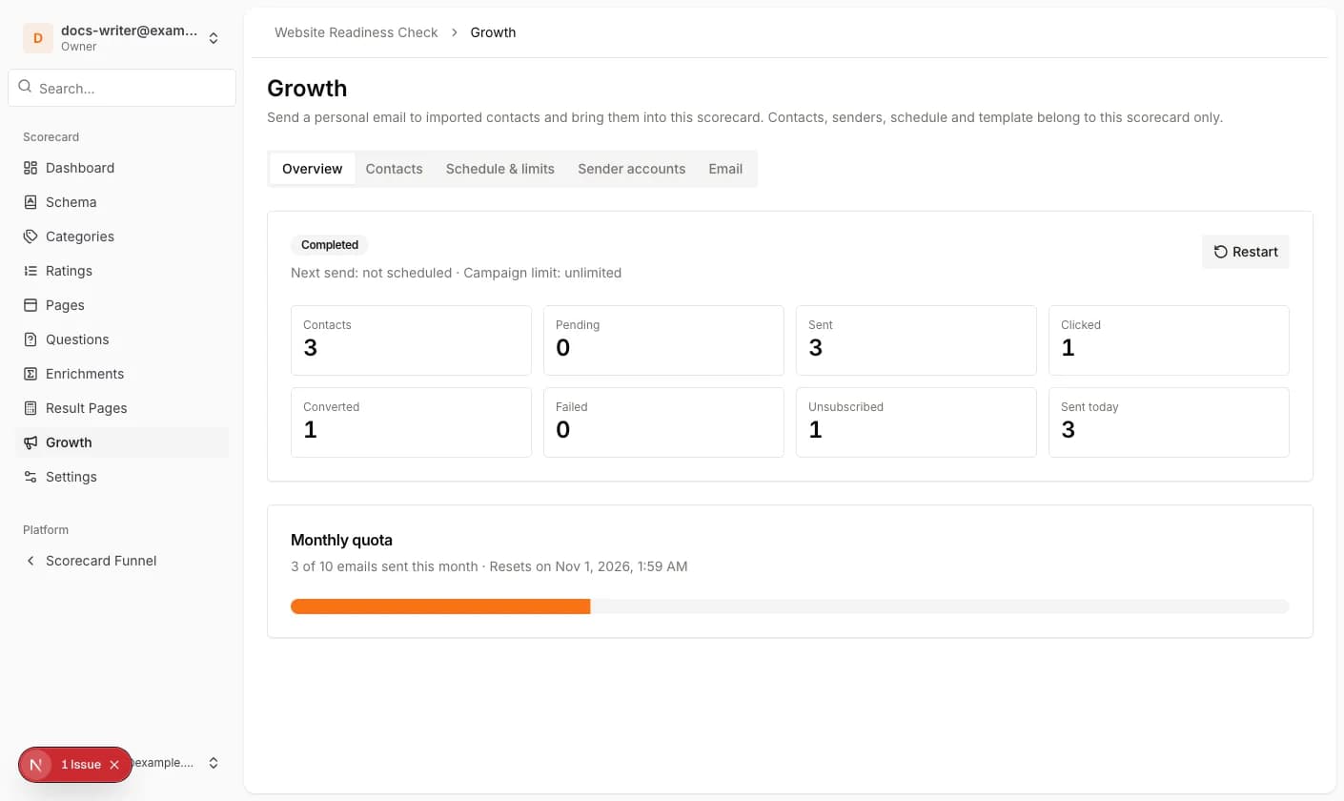Click '3 of 10 emails sent' text
Image resolution: width=1344 pixels, height=801 pixels.
tap(356, 566)
